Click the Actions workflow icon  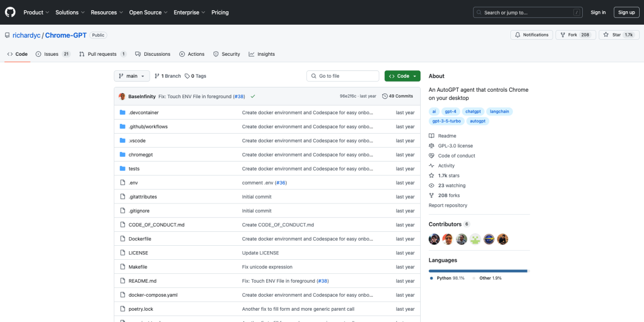[x=181, y=54]
